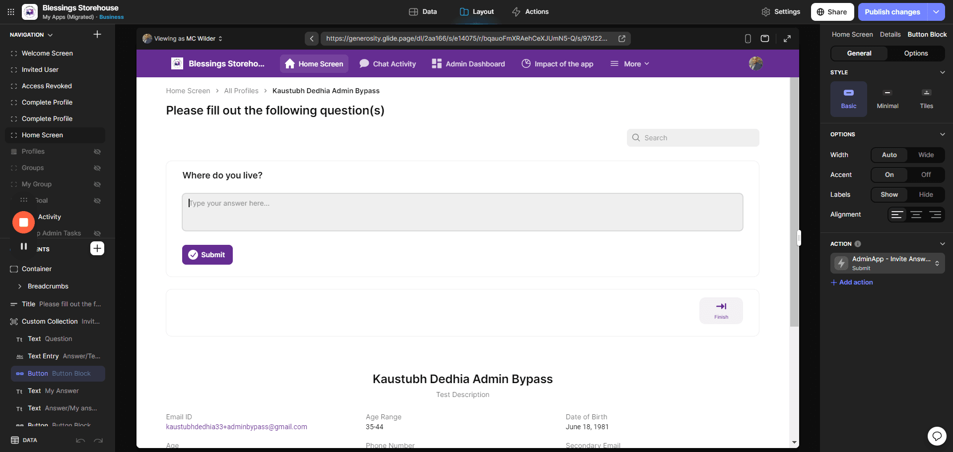Image resolution: width=953 pixels, height=452 pixels.
Task: Pause the screen recording
Action: 23,246
